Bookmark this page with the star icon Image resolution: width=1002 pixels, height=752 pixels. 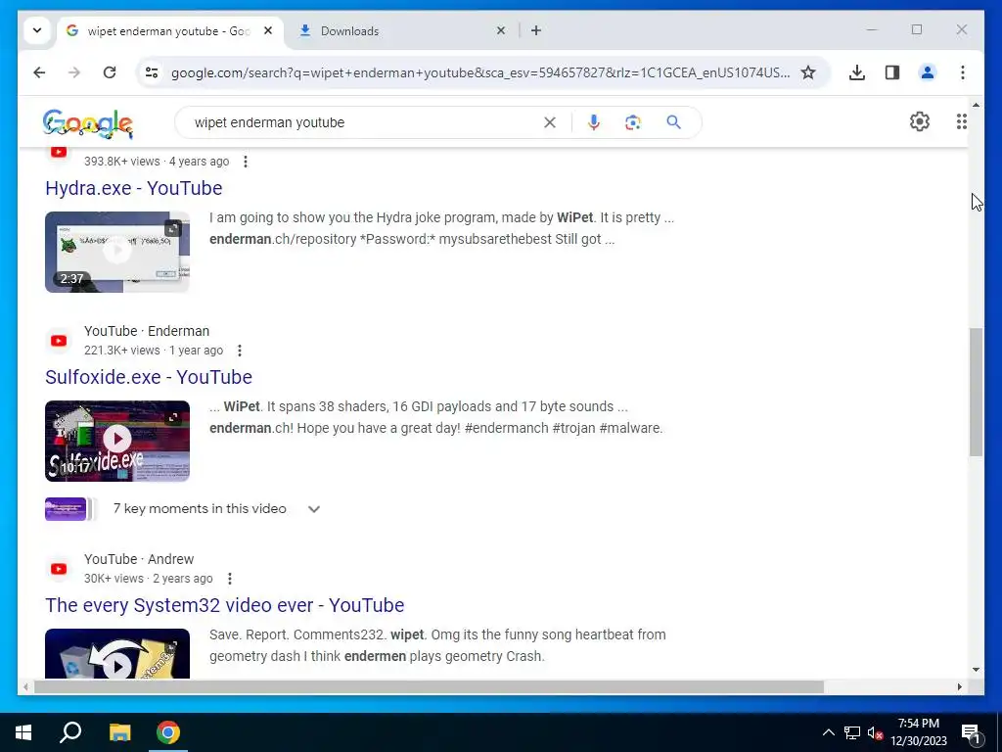[808, 72]
